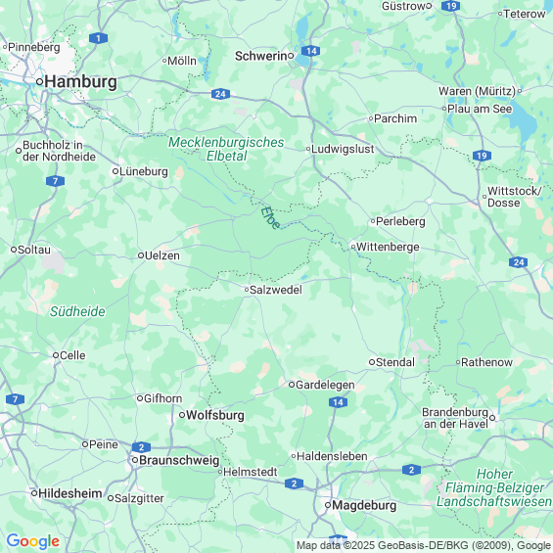Click the Mecklenburgisches Elbetal region label
The width and height of the screenshot is (553, 553).
point(226,149)
